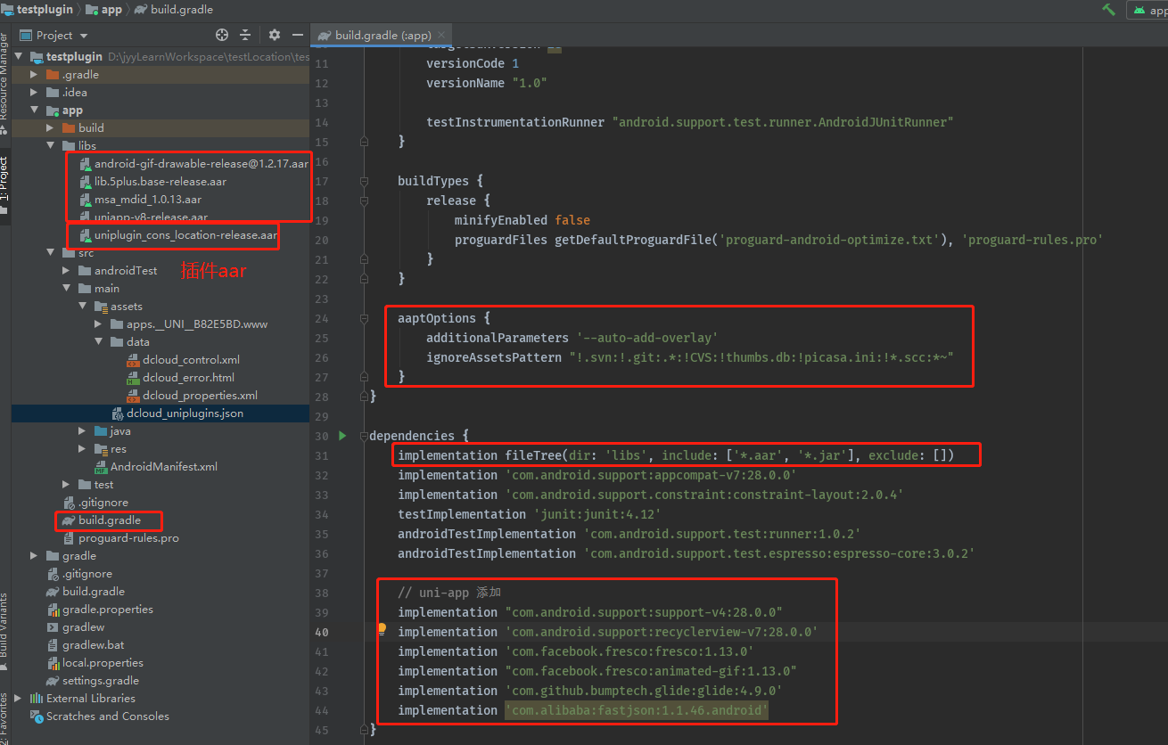Select msa_mdid_1.0.13.aar file
The height and width of the screenshot is (745, 1168).
click(148, 200)
